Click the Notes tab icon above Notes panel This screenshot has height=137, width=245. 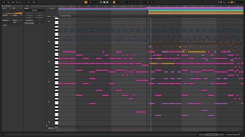tap(27, 6)
